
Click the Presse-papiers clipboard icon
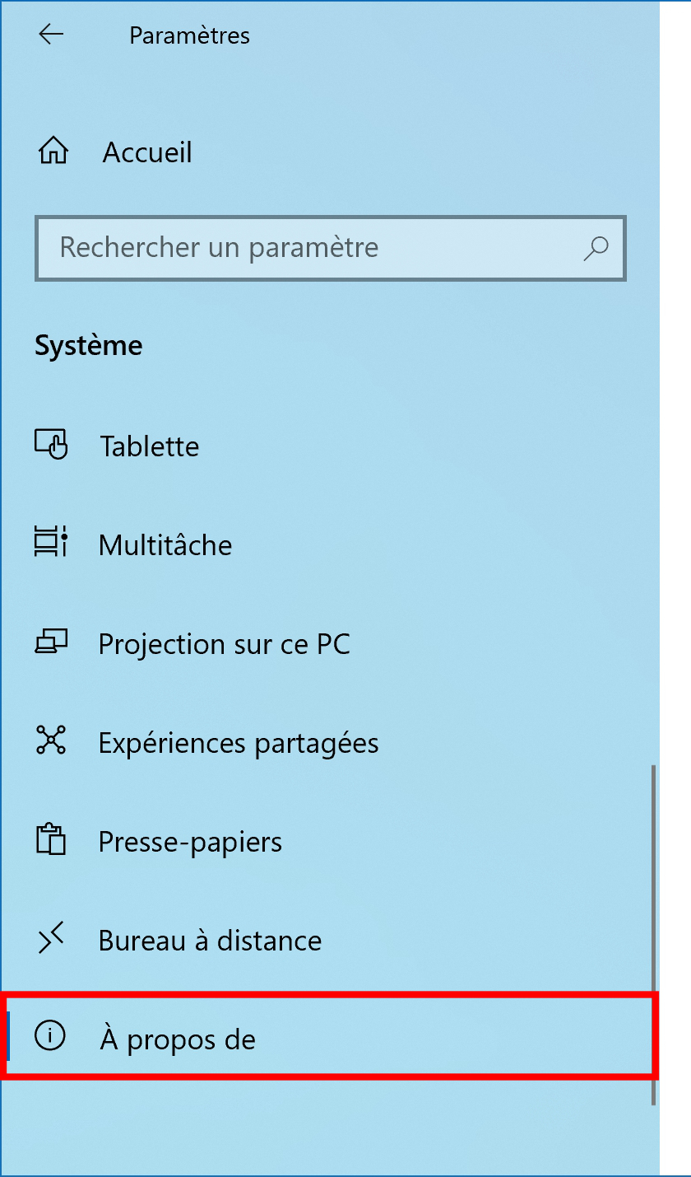coord(51,839)
